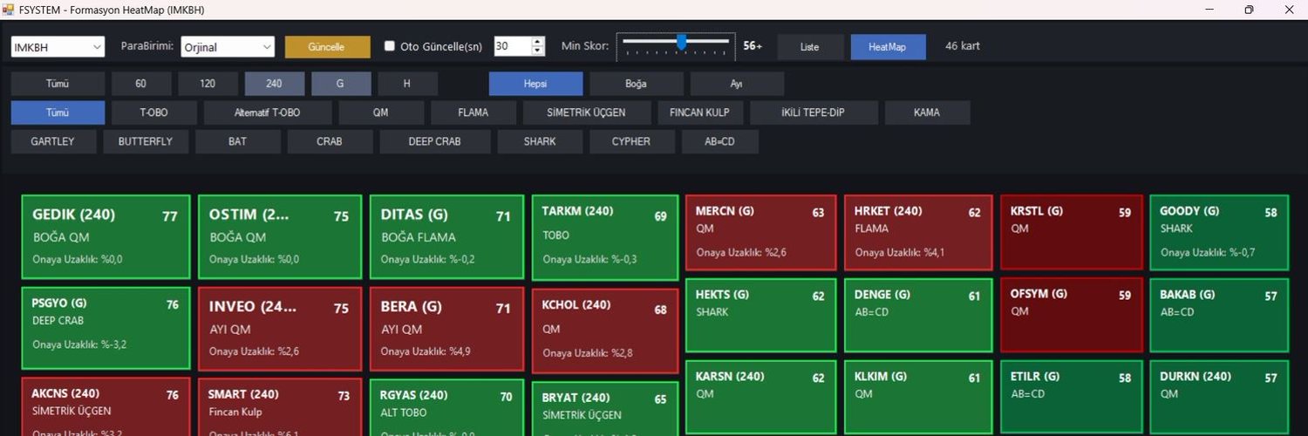The height and width of the screenshot is (436, 1308).
Task: Open the IMKBH market dropdown
Action: [x=58, y=47]
